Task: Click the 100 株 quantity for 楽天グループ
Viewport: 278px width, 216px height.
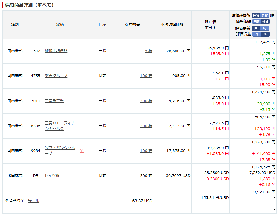Action: click(146, 76)
